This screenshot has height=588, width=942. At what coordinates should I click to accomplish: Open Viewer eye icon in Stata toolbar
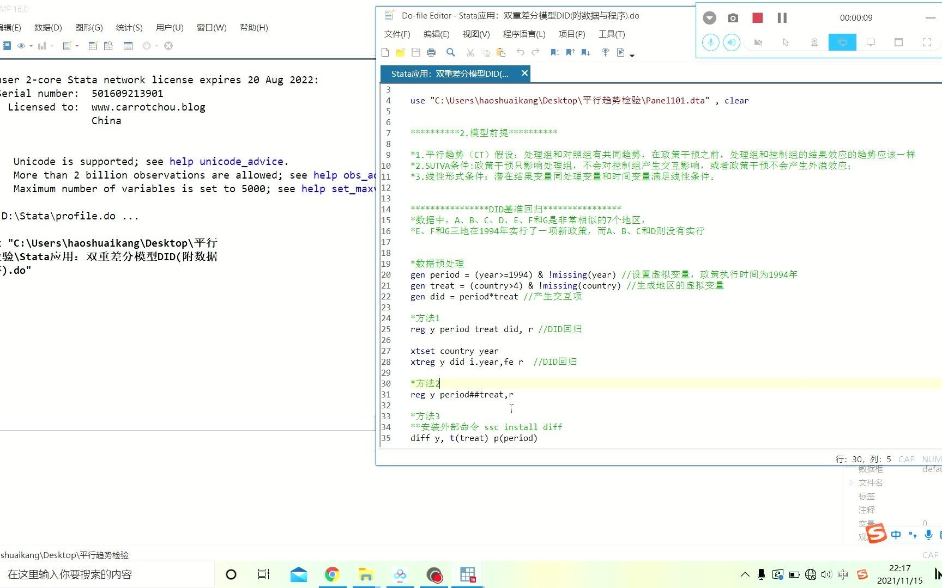click(x=21, y=46)
